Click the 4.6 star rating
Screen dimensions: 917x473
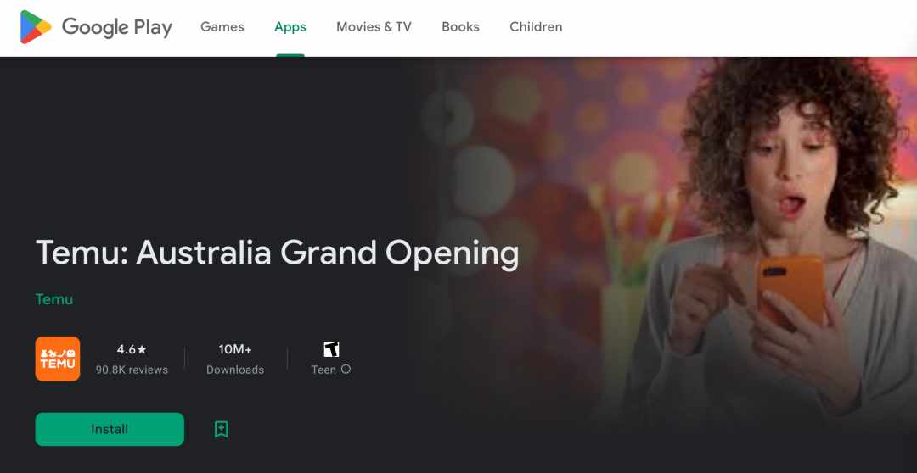(x=132, y=349)
